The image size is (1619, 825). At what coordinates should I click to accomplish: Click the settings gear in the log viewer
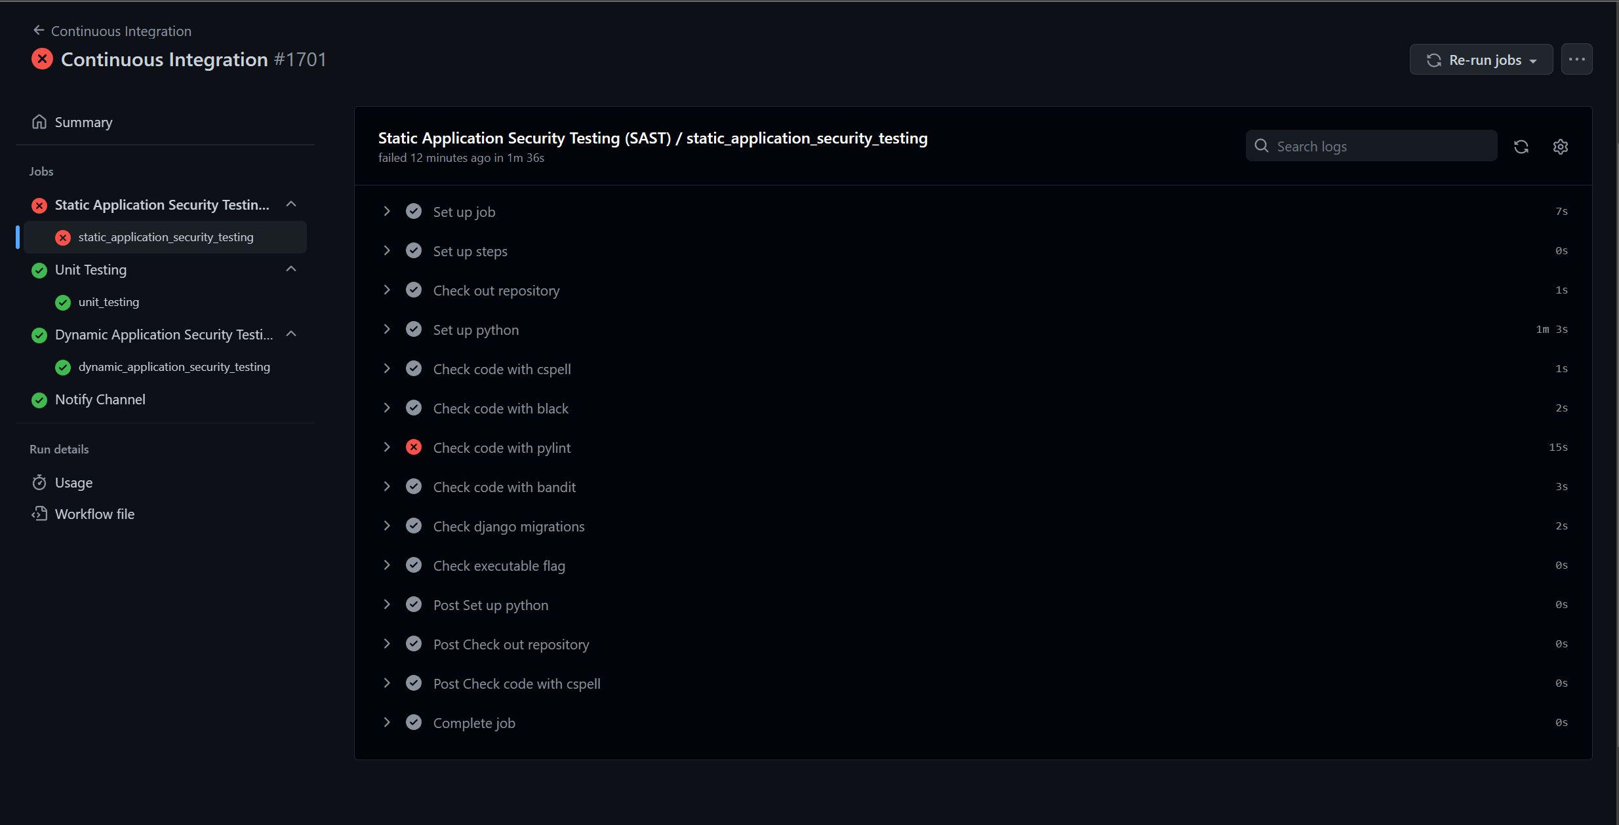coord(1560,146)
